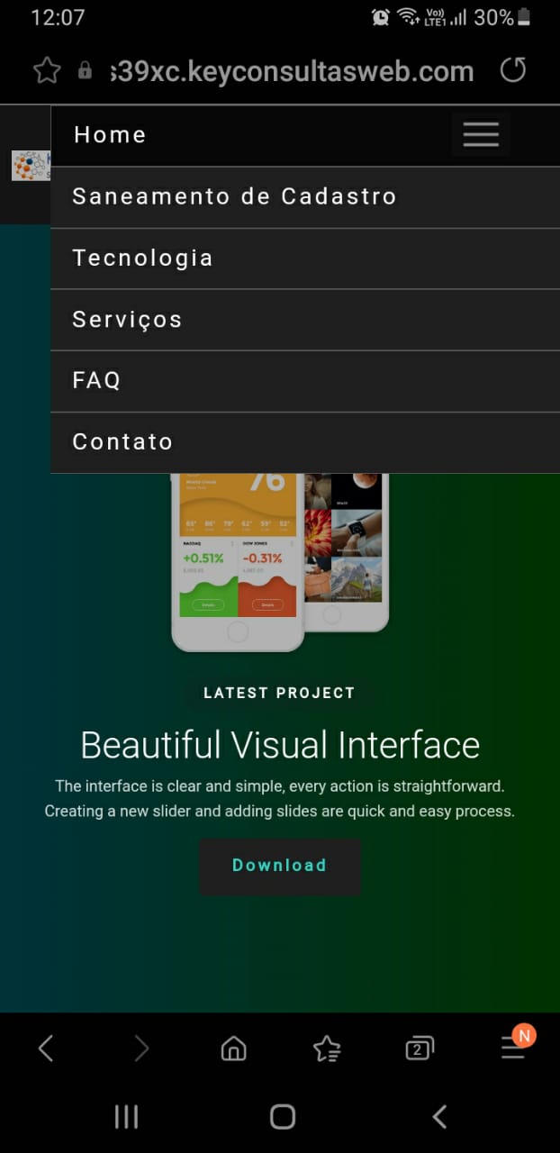560x1153 pixels.
Task: Choose Serviços from the menu
Action: pos(127,320)
